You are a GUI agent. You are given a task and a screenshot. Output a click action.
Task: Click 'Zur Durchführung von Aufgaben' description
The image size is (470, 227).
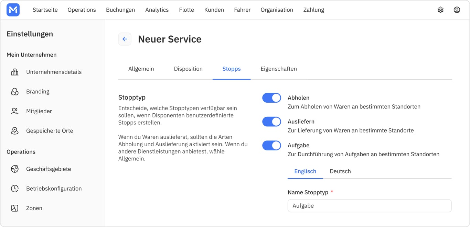pos(363,155)
